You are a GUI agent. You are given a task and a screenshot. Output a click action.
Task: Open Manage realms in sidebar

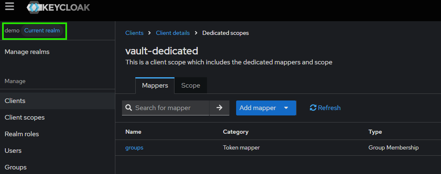pos(27,52)
